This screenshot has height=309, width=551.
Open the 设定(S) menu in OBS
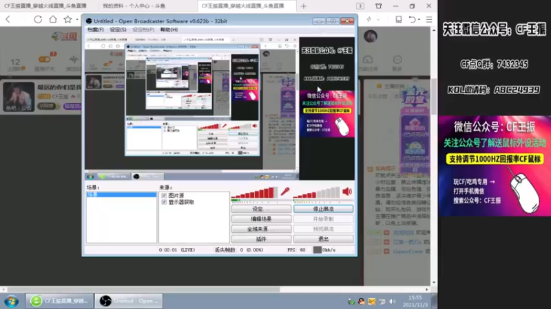(x=118, y=30)
